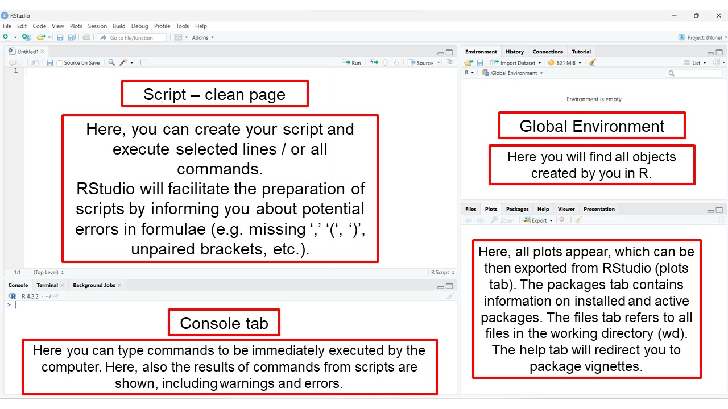Source the script with Source button

[421, 63]
